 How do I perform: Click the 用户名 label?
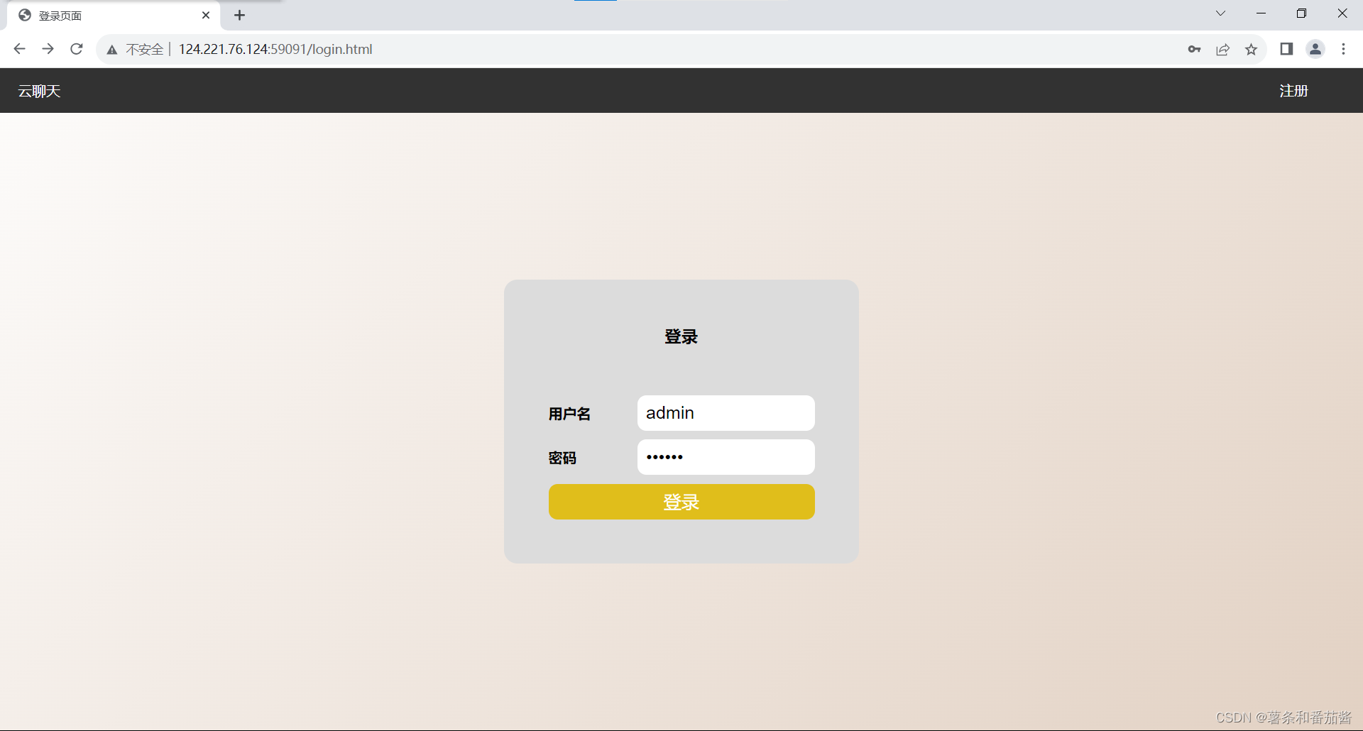point(569,414)
